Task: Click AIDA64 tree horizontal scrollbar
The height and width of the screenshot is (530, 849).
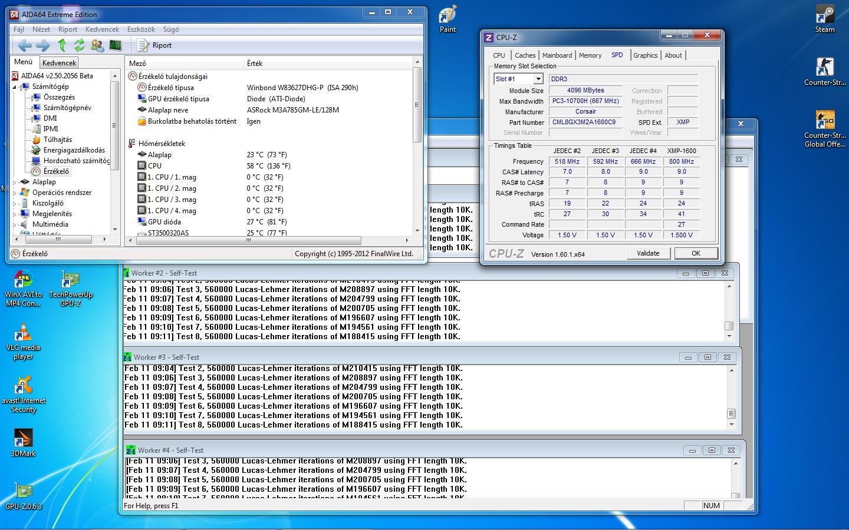Action: coord(58,240)
